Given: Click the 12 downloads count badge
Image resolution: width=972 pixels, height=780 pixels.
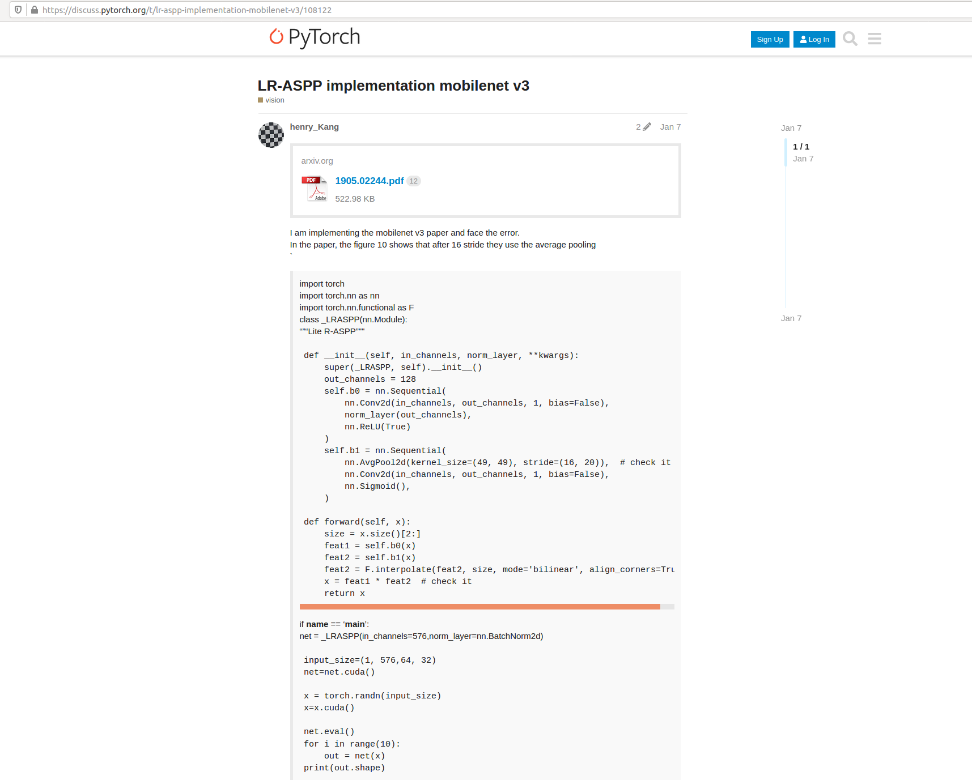Looking at the screenshot, I should (x=413, y=181).
